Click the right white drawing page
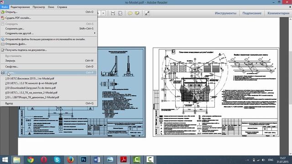The height and width of the screenshot is (164, 292). (x=216, y=92)
